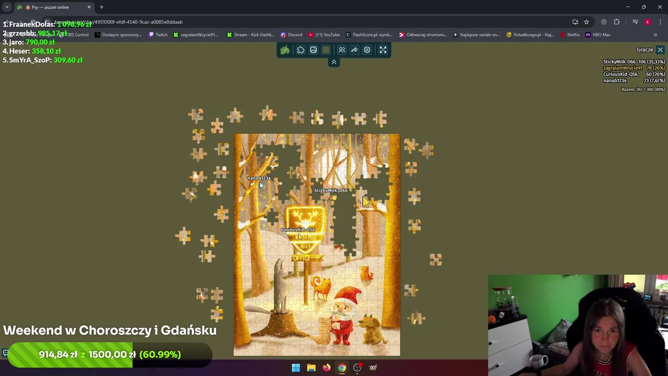
Task: Click donor entry '4.Heser: 358,10 zł'
Action: coord(32,51)
